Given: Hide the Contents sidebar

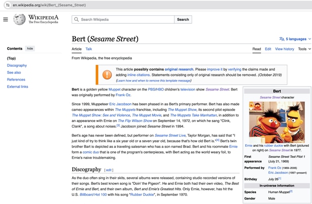Looking at the screenshot, I should pyautogui.click(x=30, y=49).
